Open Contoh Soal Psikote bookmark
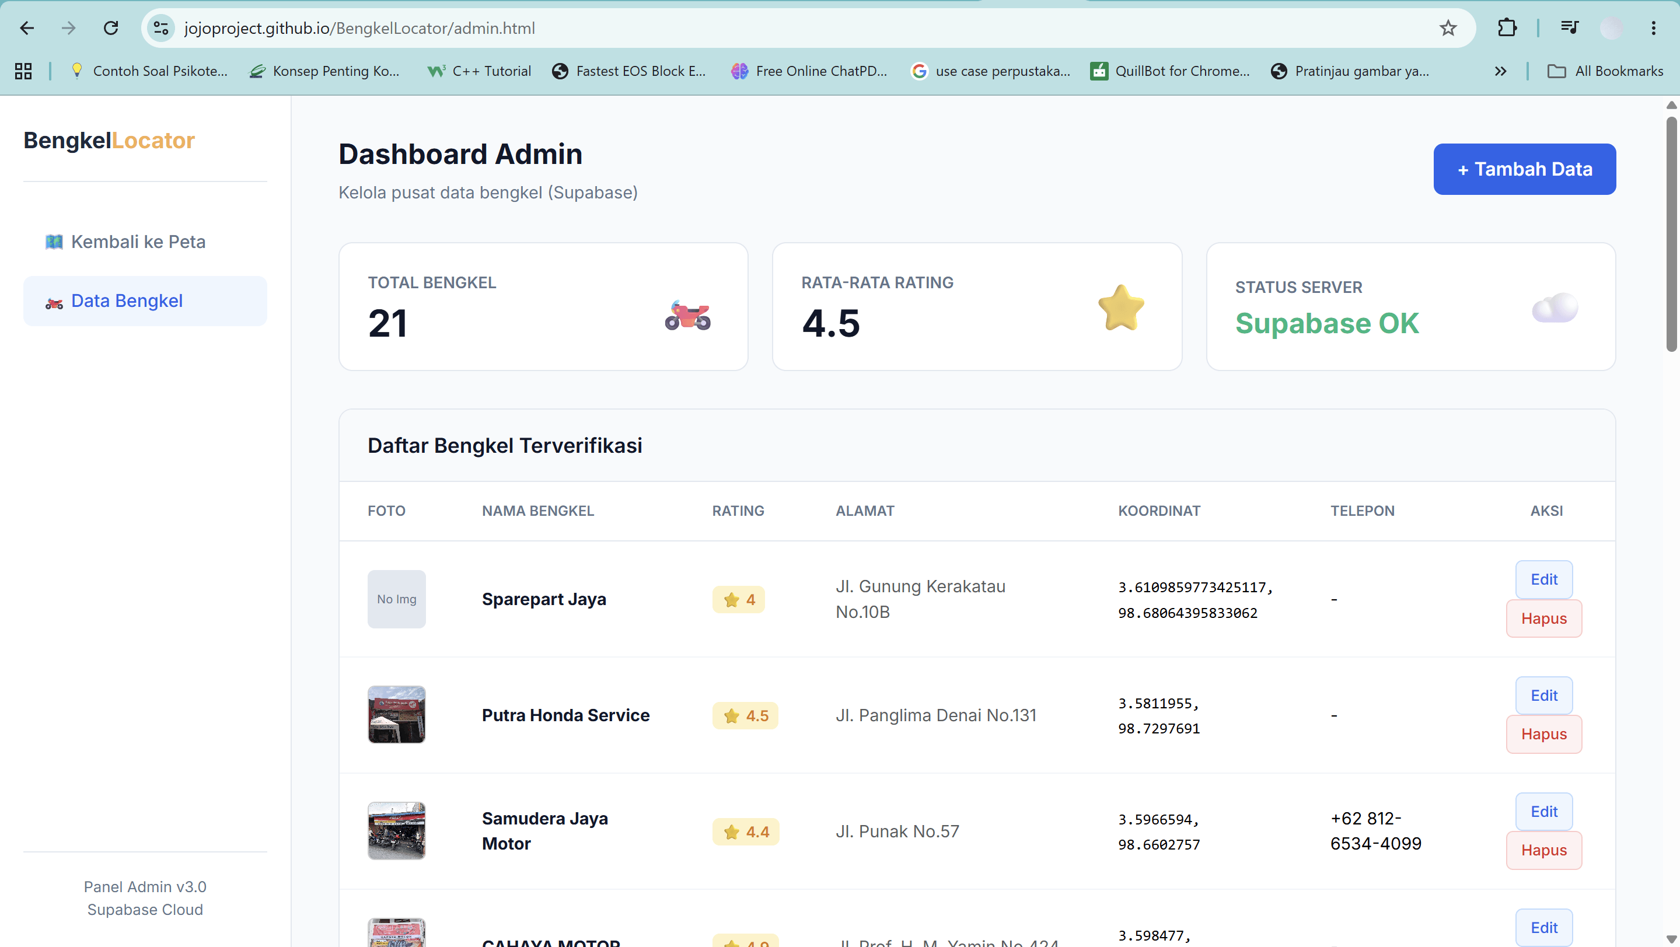 click(149, 71)
